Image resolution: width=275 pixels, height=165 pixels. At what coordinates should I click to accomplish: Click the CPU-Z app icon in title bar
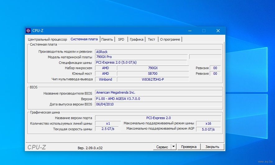point(28,31)
